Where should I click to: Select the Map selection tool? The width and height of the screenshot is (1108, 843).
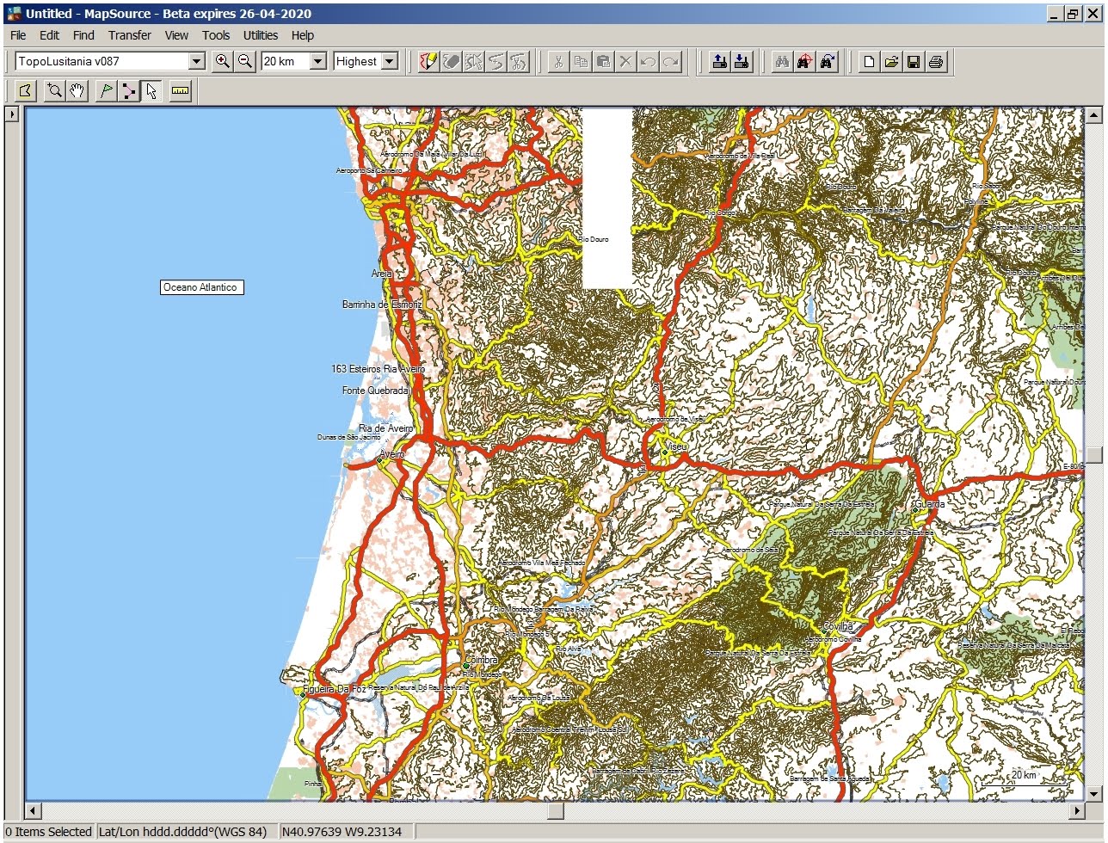point(24,90)
